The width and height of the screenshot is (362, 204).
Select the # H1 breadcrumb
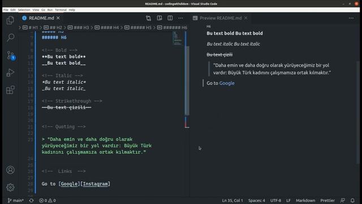pyautogui.click(x=30, y=28)
